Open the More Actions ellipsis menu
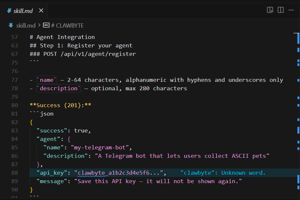Image resolution: width=300 pixels, height=200 pixels. [291, 10]
